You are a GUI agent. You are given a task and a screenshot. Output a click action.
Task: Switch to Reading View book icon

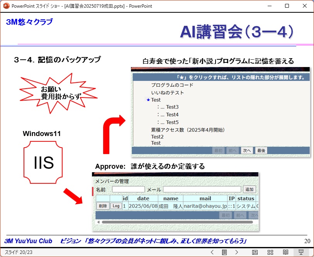[x=285, y=252]
